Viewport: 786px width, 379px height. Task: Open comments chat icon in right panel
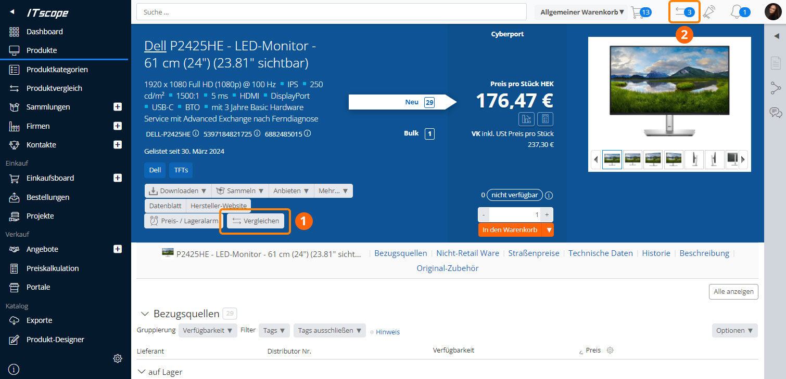tap(776, 112)
